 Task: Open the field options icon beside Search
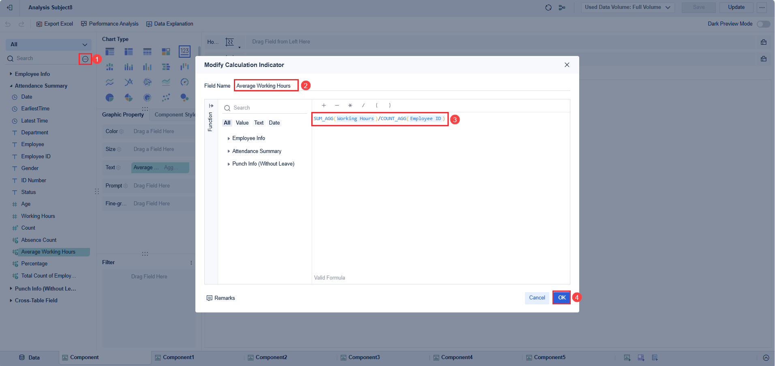(85, 59)
